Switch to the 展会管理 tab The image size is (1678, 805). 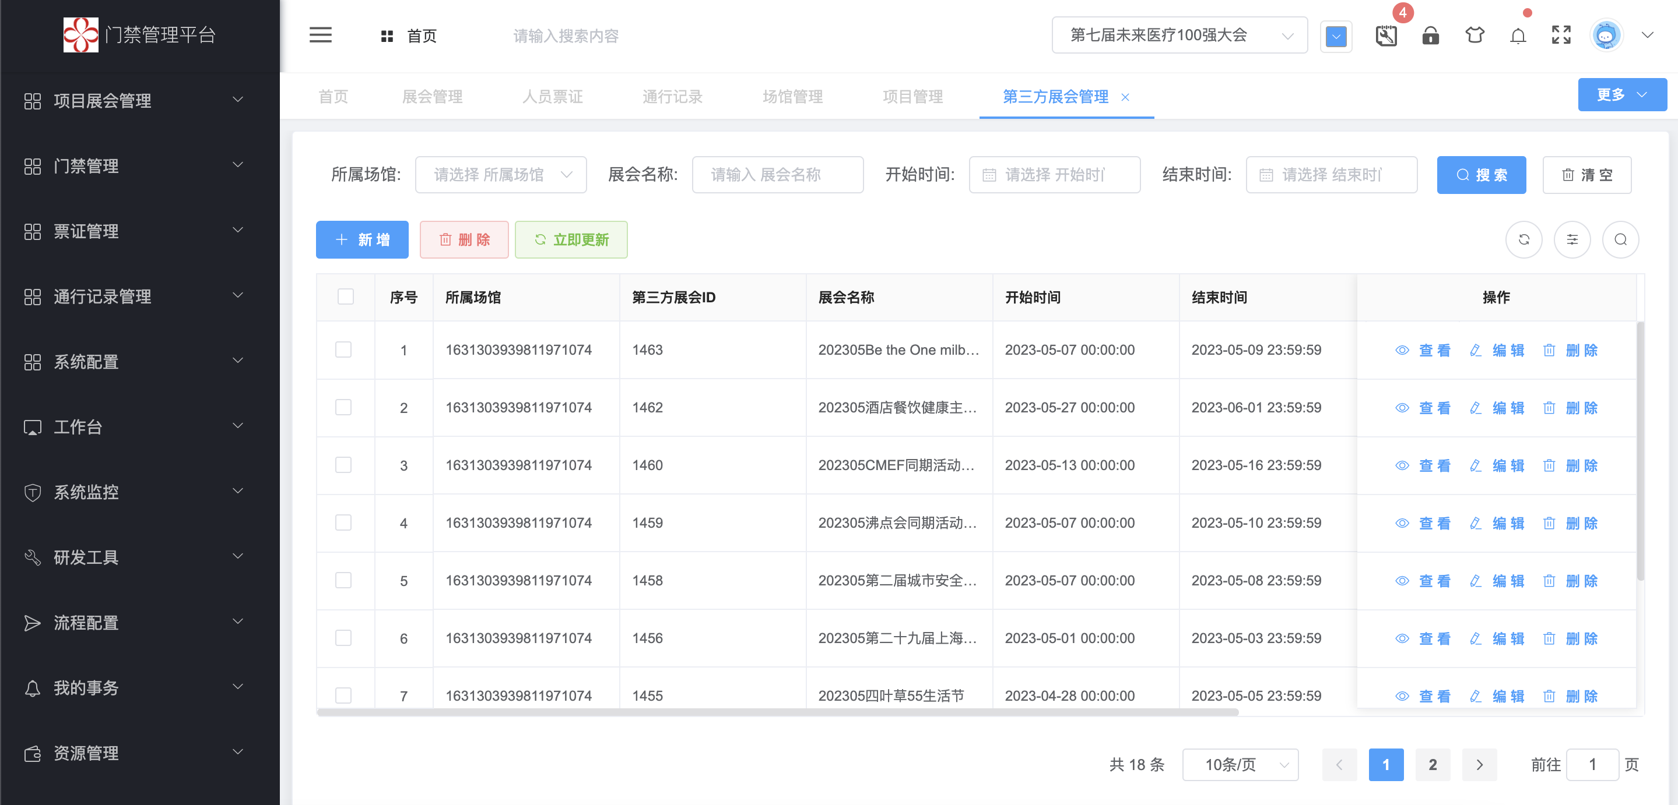(x=433, y=96)
